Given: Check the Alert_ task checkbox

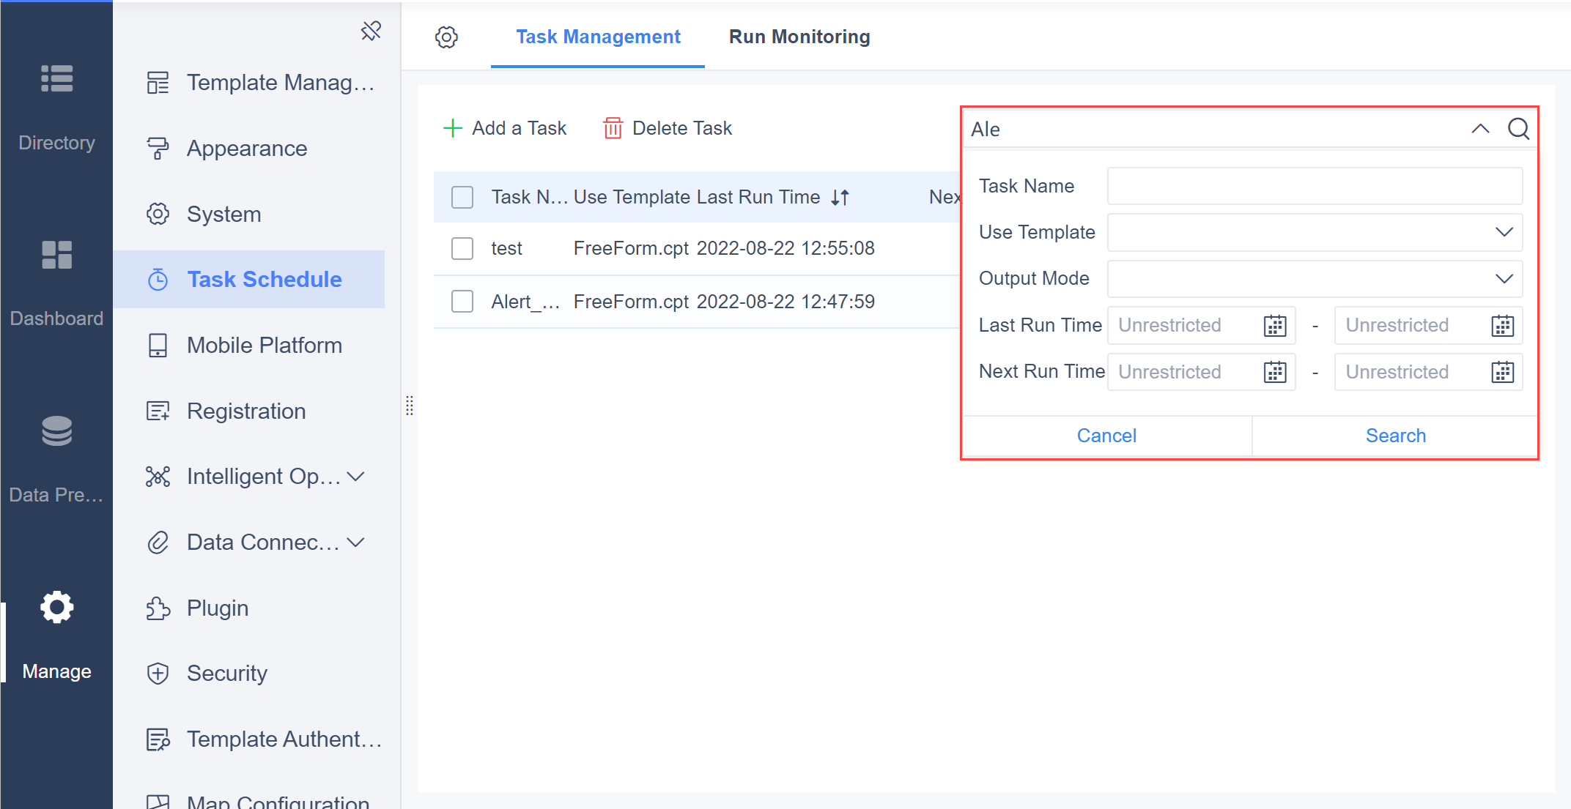Looking at the screenshot, I should click(462, 301).
